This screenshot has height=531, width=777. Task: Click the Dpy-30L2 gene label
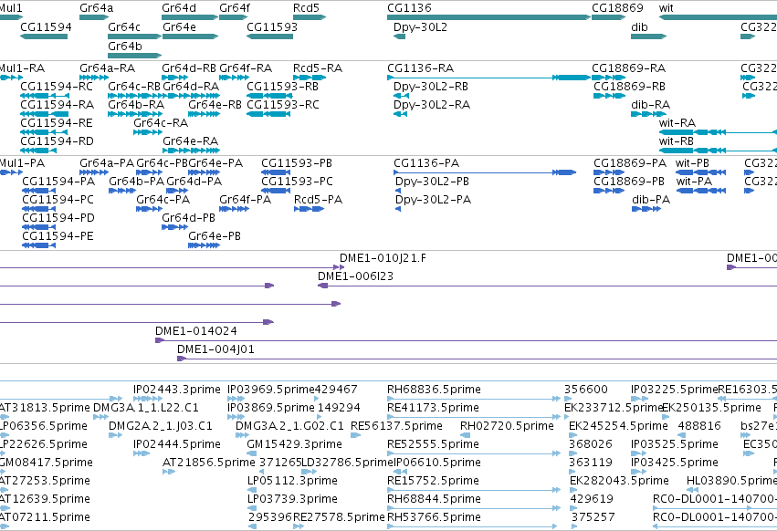(x=420, y=27)
